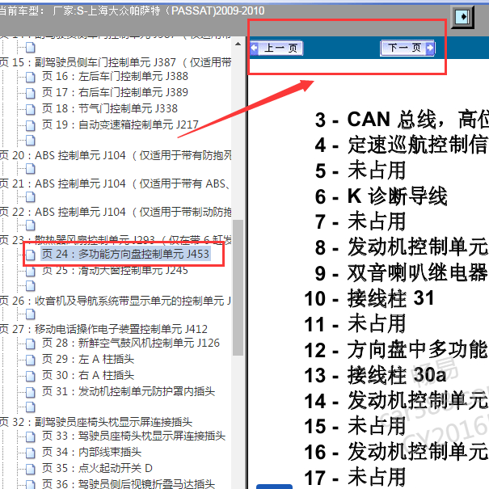Open 页 36 驾驶员侧后视镜折叠马达插头

coord(129,483)
